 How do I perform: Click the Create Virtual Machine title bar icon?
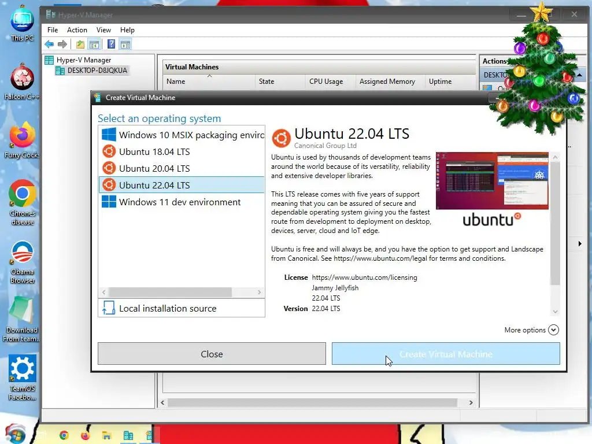click(97, 97)
